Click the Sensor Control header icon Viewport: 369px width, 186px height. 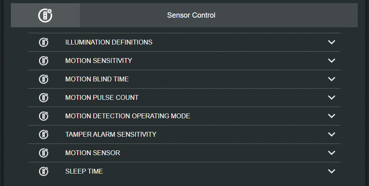[45, 15]
